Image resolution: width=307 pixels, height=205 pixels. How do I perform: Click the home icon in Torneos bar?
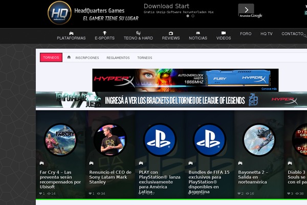tap(69, 57)
